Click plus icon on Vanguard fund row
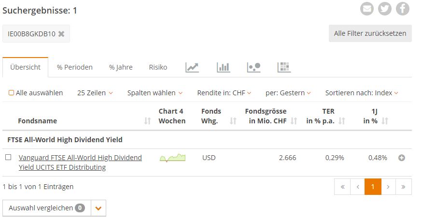 pos(402,158)
